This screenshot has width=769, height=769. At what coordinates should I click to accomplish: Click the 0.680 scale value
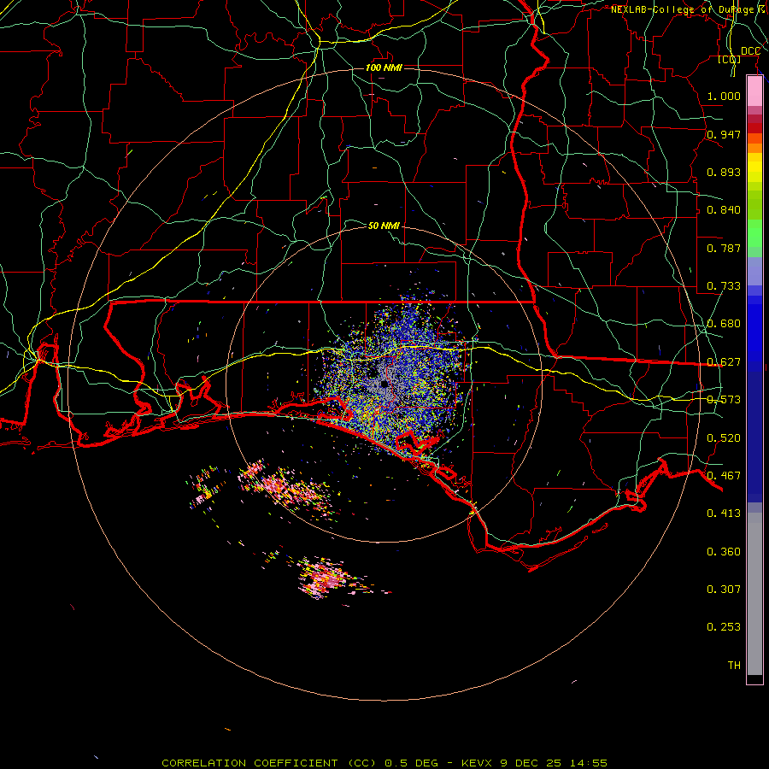[x=724, y=324]
